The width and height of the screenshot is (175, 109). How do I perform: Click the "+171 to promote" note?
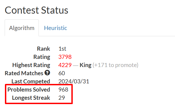[x=115, y=65]
